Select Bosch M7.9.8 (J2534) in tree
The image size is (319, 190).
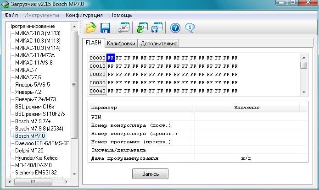pyautogui.click(x=39, y=129)
